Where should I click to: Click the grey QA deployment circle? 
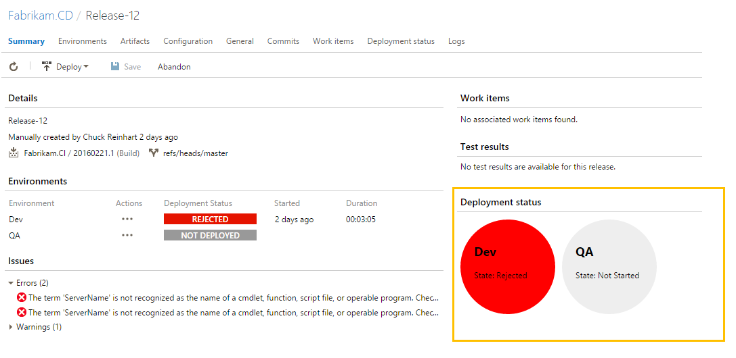pos(609,267)
